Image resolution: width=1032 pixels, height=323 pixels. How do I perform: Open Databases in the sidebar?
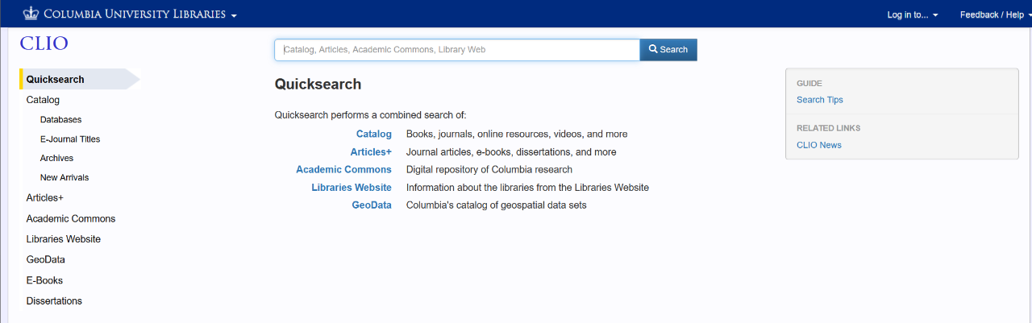pyautogui.click(x=60, y=119)
